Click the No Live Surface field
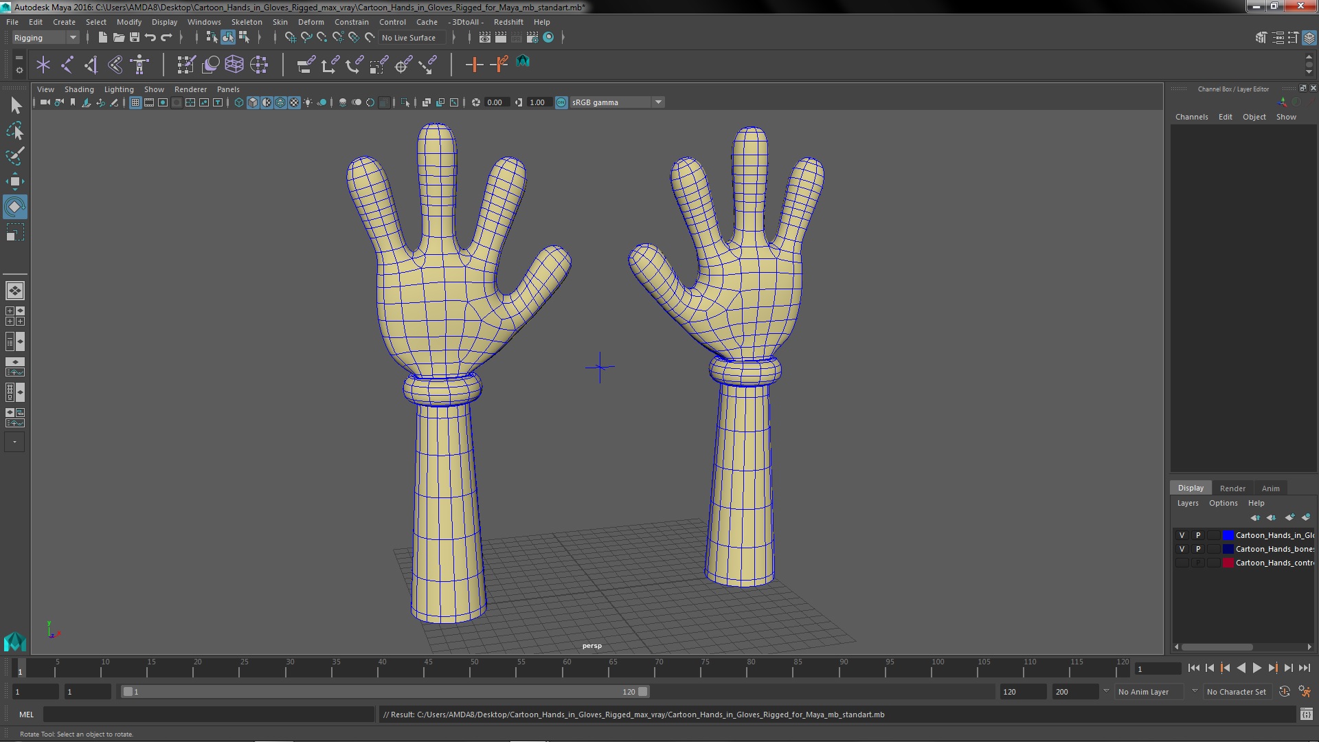This screenshot has height=742, width=1319. click(x=413, y=38)
